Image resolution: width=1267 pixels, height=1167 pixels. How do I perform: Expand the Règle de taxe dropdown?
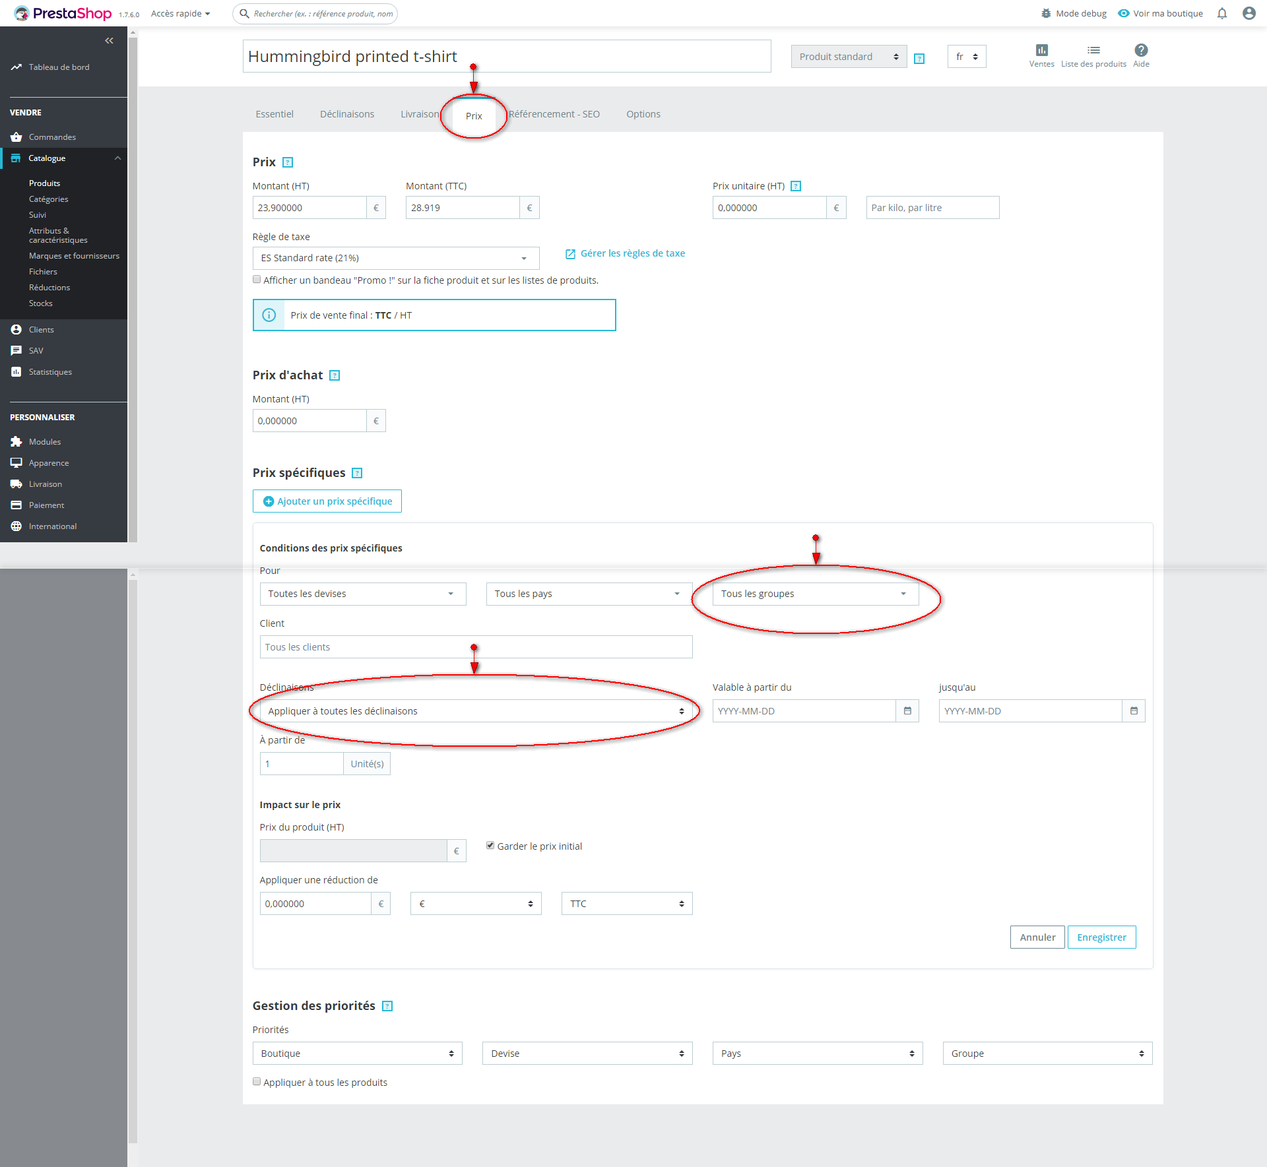coord(395,258)
